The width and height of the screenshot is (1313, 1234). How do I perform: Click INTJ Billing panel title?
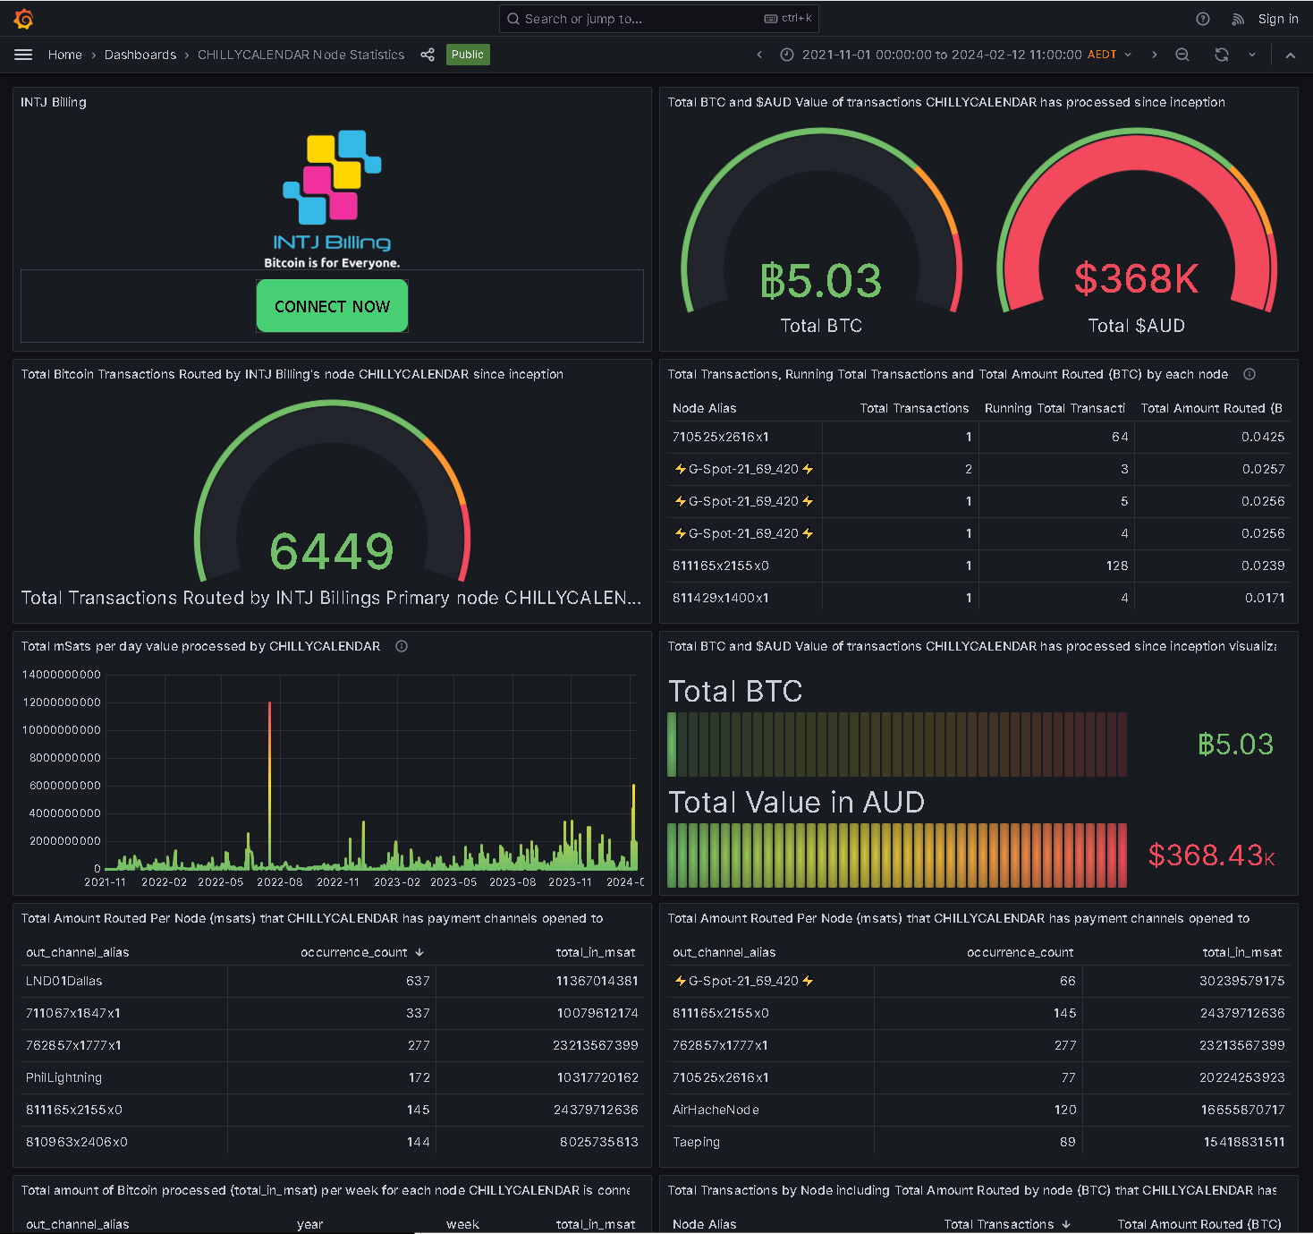click(54, 102)
